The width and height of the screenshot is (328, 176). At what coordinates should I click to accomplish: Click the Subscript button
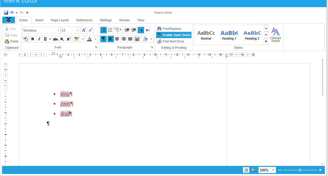(x=62, y=39)
